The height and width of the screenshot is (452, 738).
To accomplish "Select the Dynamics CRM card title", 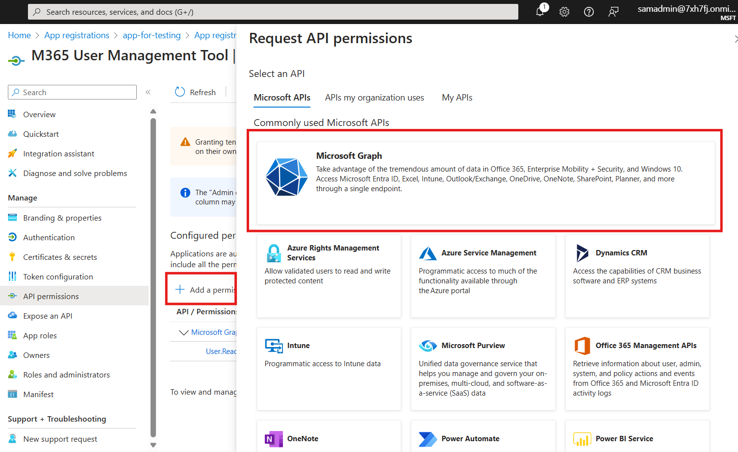I will click(x=621, y=253).
